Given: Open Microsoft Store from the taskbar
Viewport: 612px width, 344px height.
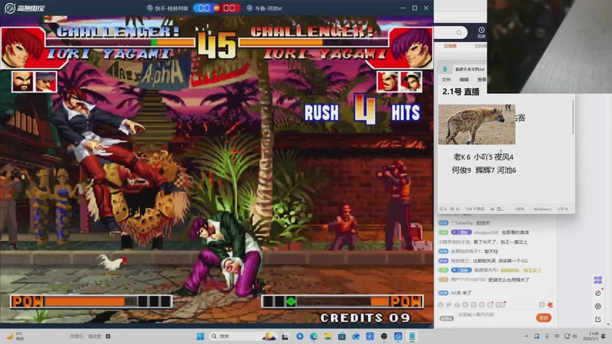Looking at the screenshot, I should coord(342,336).
